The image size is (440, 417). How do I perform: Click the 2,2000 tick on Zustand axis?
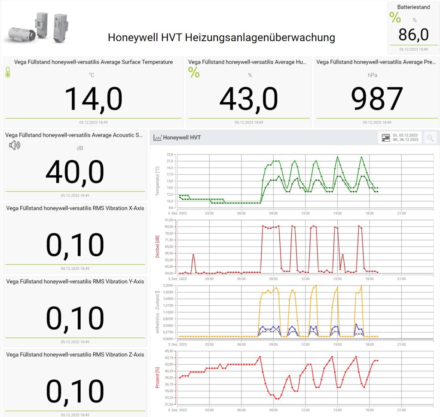click(168, 286)
